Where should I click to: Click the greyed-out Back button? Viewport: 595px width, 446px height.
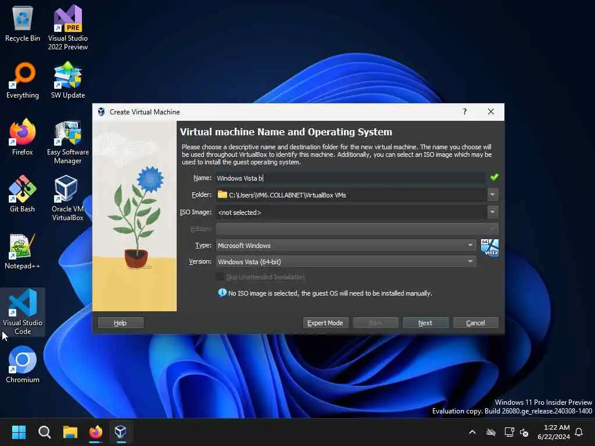[x=375, y=323]
